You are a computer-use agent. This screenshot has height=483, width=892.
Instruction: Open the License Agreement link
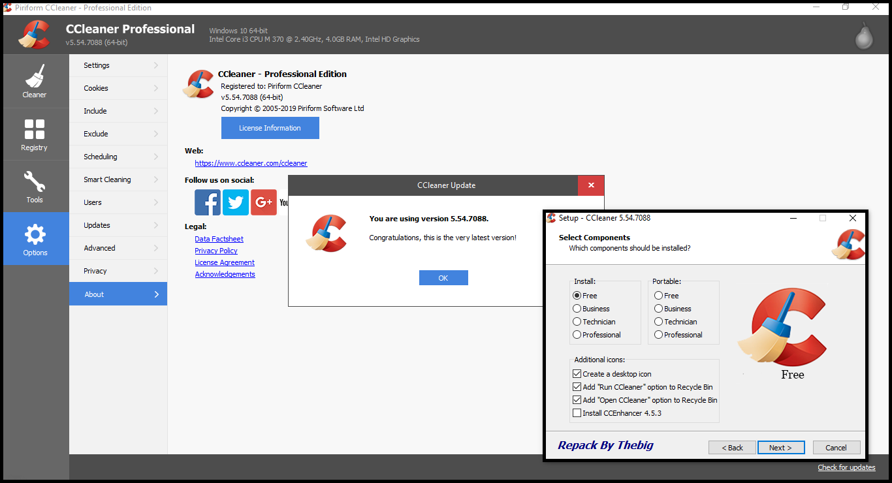tap(225, 262)
